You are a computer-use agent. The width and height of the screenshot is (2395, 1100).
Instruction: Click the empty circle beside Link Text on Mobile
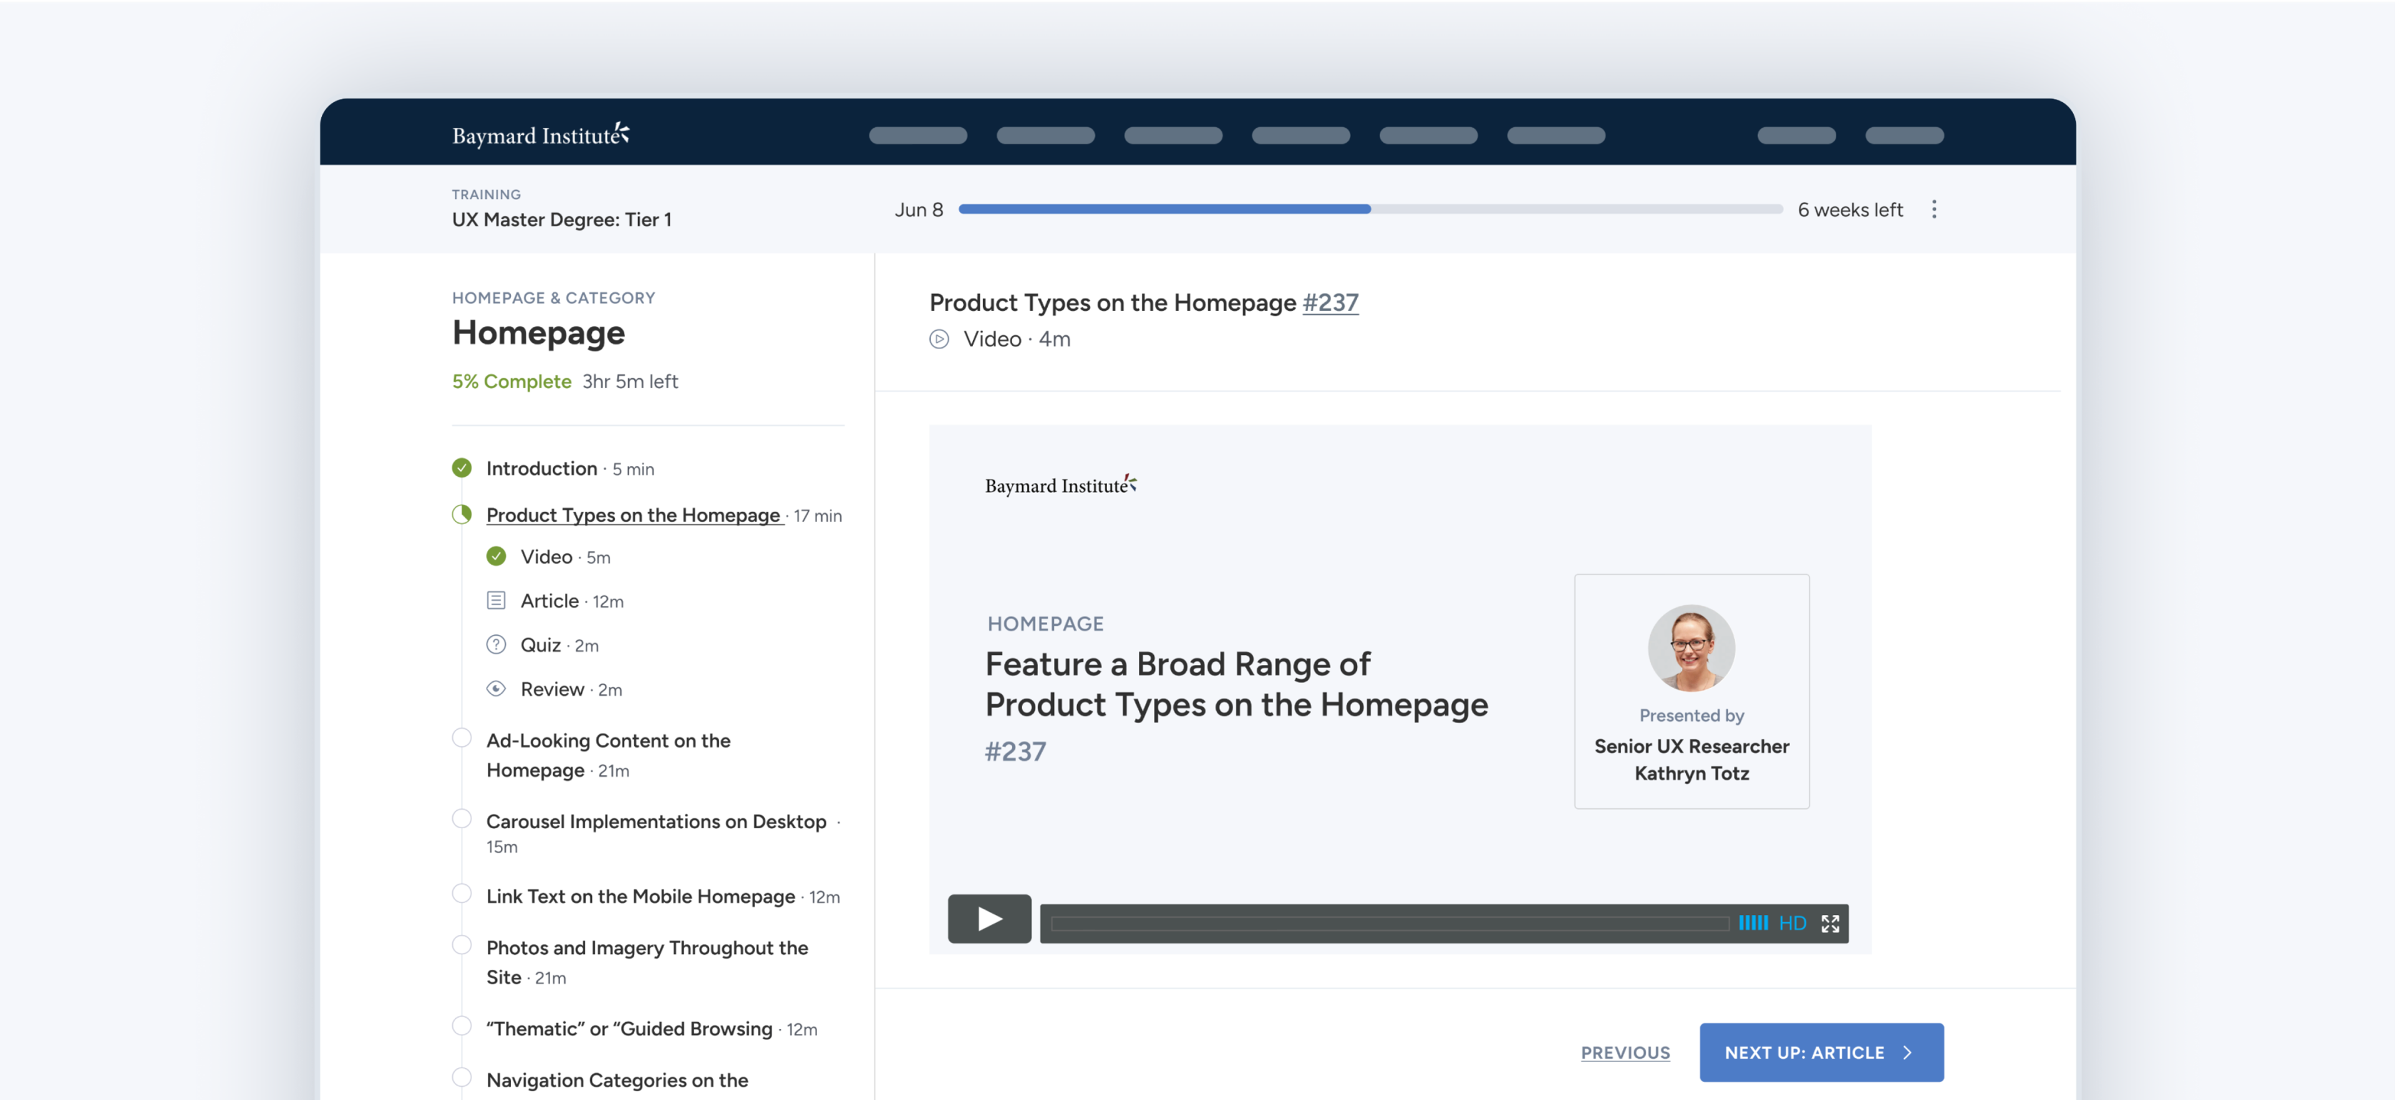point(462,893)
